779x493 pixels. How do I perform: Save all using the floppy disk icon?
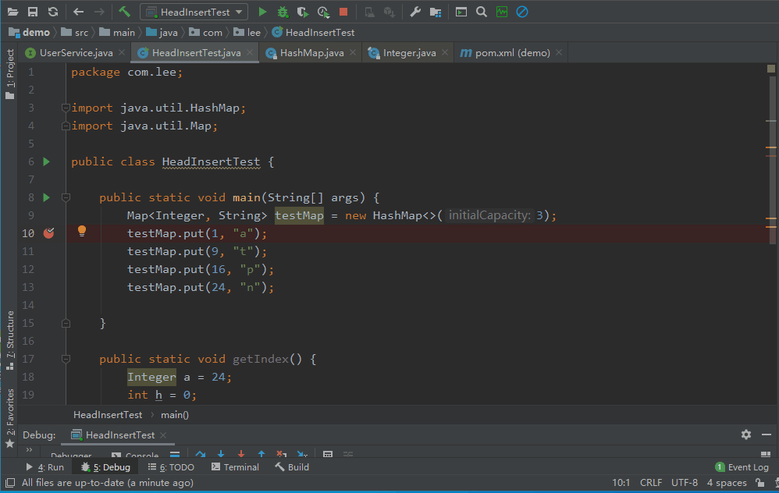pyautogui.click(x=33, y=12)
